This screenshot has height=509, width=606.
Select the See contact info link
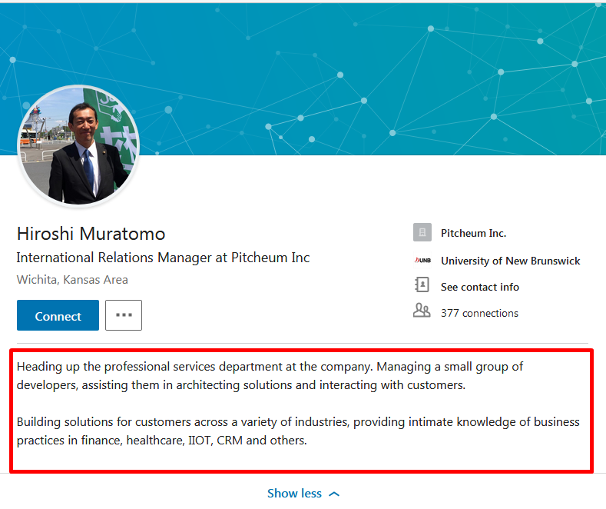coord(480,287)
